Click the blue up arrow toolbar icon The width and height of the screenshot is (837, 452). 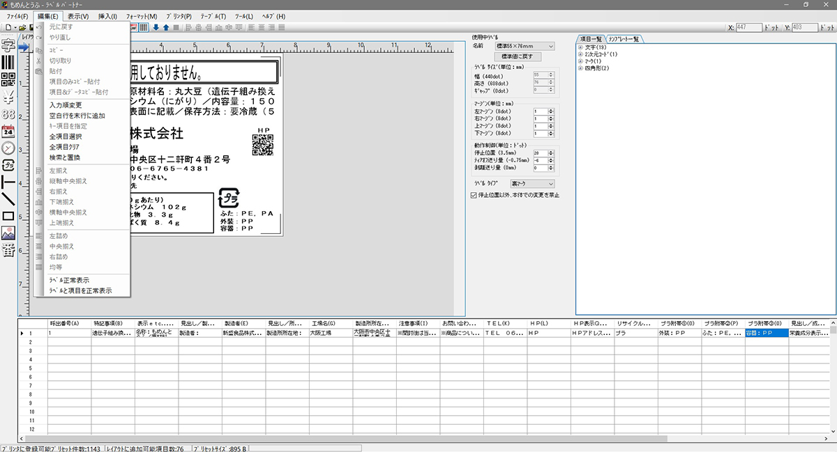(166, 27)
